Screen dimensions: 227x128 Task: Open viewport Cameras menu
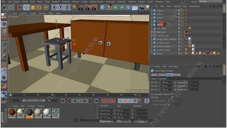(x=23, y=13)
